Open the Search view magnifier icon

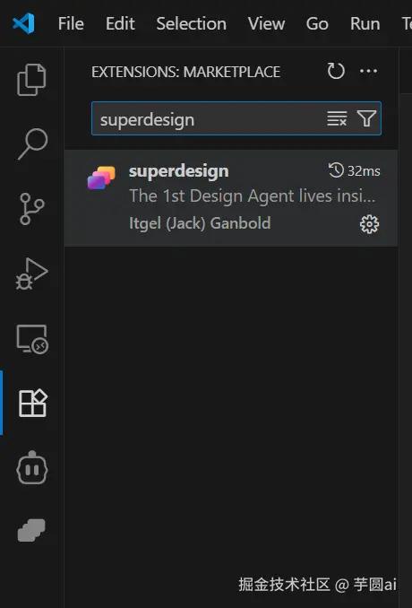tap(32, 143)
